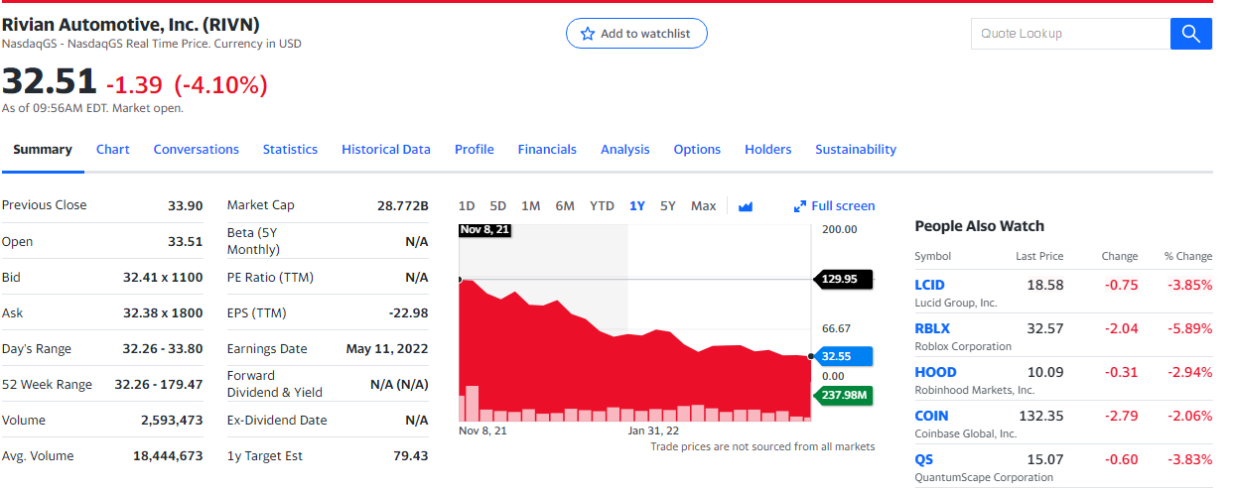Click the Ask value 32.38 x 1800
This screenshot has width=1233, height=492.
pyautogui.click(x=163, y=313)
